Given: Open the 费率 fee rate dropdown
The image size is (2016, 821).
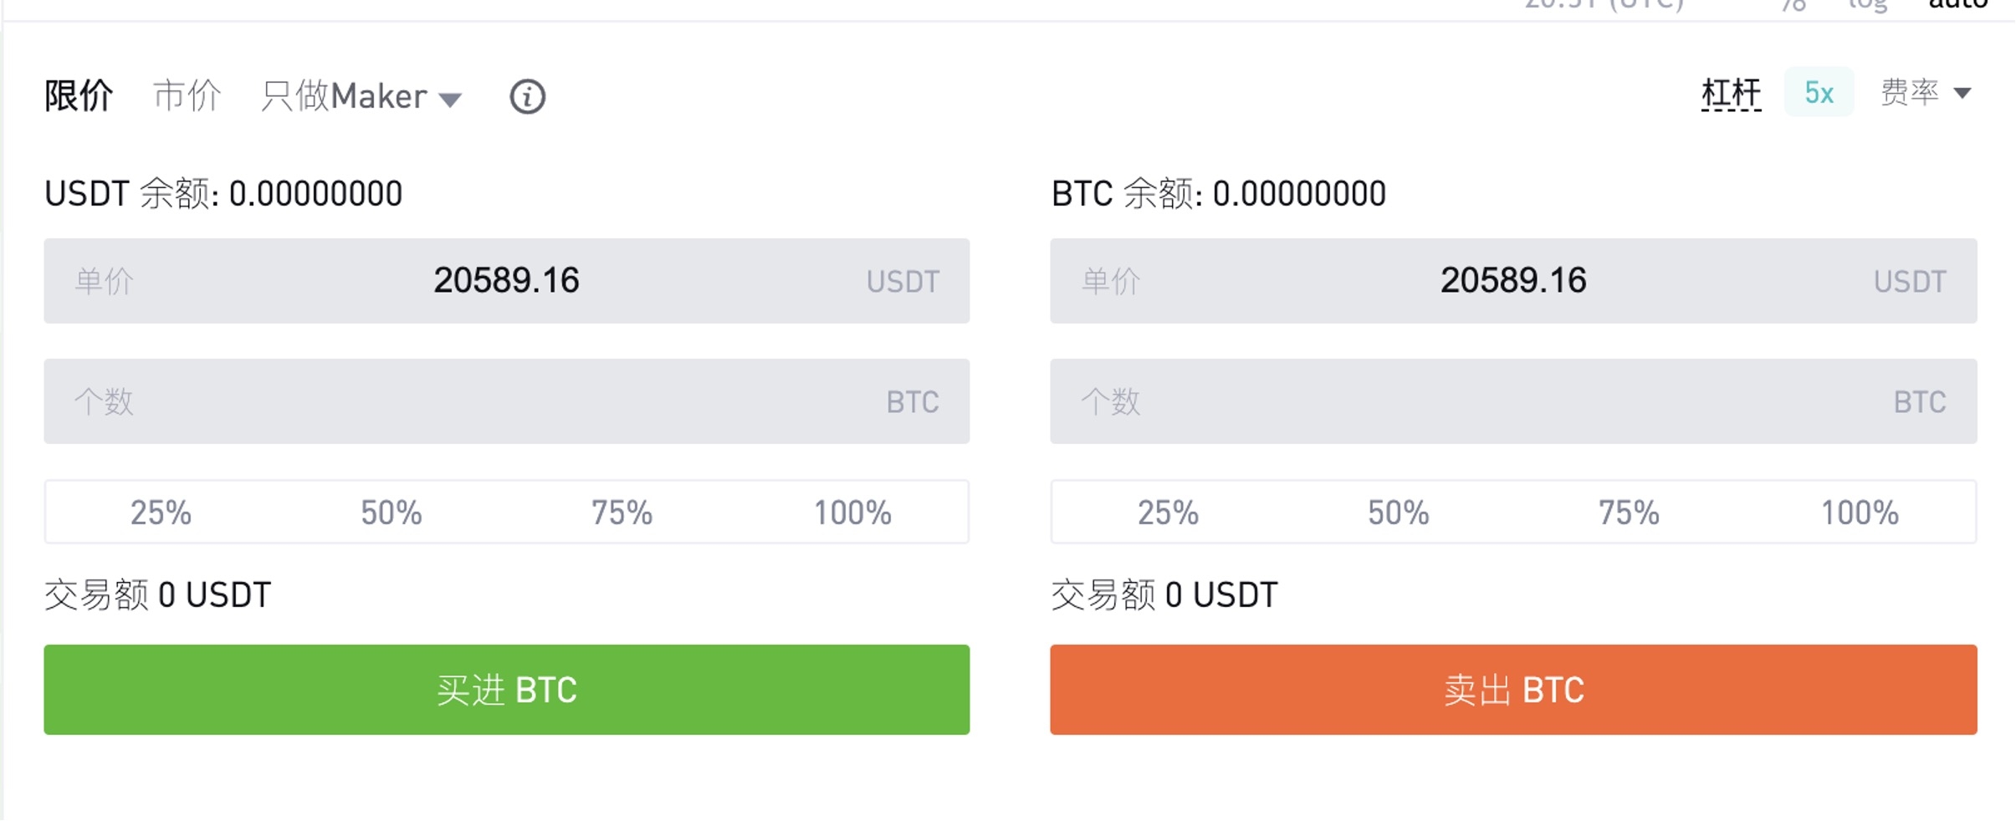Looking at the screenshot, I should pos(1925,92).
